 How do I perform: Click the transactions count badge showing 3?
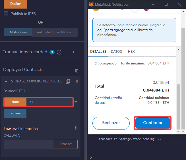coord(52,52)
